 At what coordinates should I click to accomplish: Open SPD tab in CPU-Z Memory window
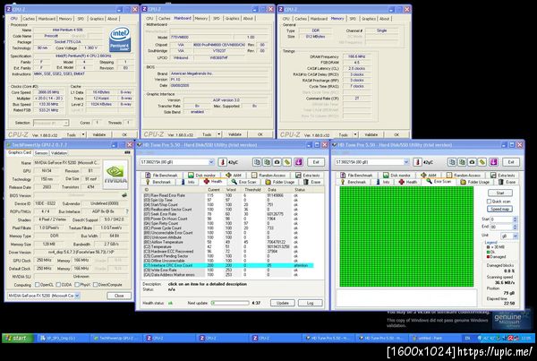pyautogui.click(x=353, y=19)
